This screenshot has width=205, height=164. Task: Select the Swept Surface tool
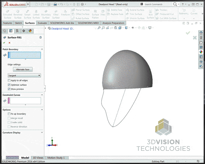click(x=27, y=14)
